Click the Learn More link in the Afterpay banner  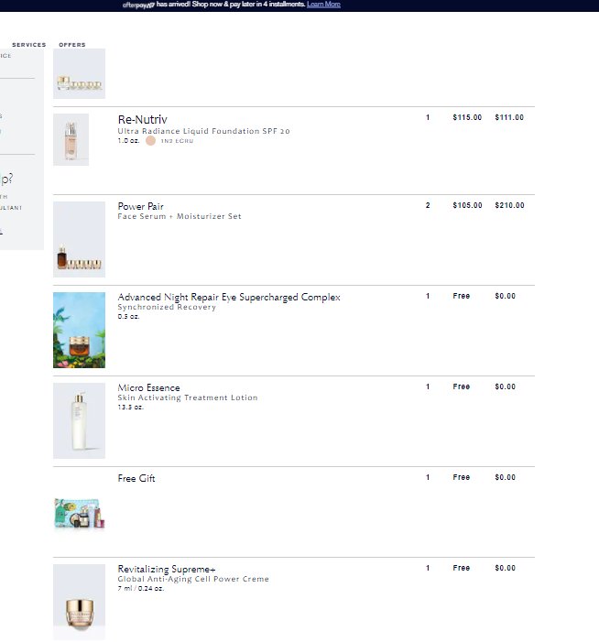click(323, 5)
